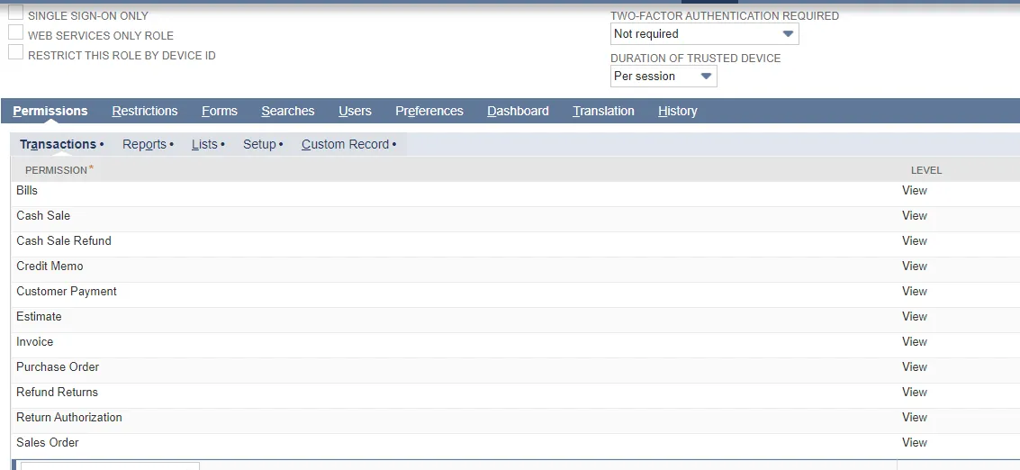1020x470 pixels.
Task: Open the Custom Record subtab
Action: coord(348,145)
